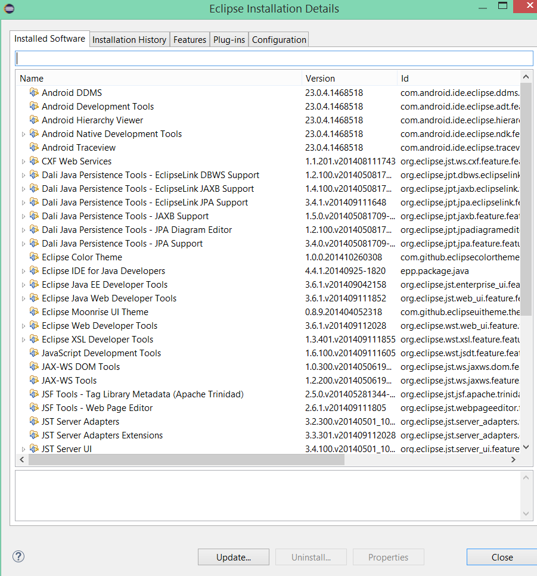The height and width of the screenshot is (576, 537).
Task: Click the JAX-WS Tools feature icon
Action: (x=34, y=380)
